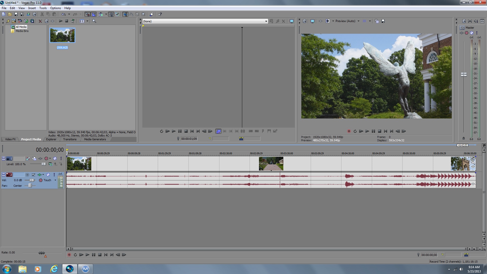
Task: Open Video Preview on external monitor icon
Action: point(312,21)
